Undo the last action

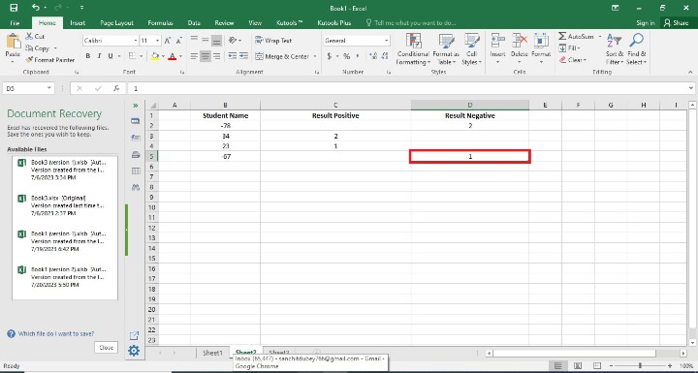(x=36, y=8)
